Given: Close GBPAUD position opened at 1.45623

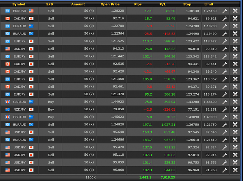Looking at the screenshot, I should [x=235, y=117].
